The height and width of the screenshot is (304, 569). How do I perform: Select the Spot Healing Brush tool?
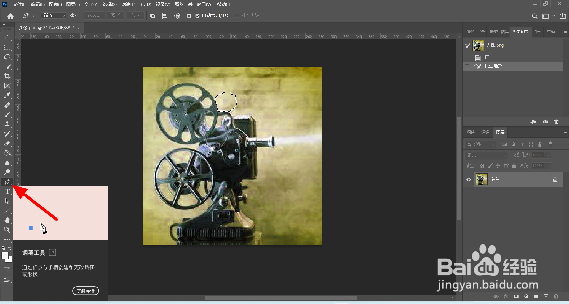point(7,105)
